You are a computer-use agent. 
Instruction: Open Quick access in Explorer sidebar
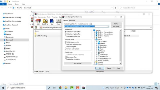click(x=9, y=14)
